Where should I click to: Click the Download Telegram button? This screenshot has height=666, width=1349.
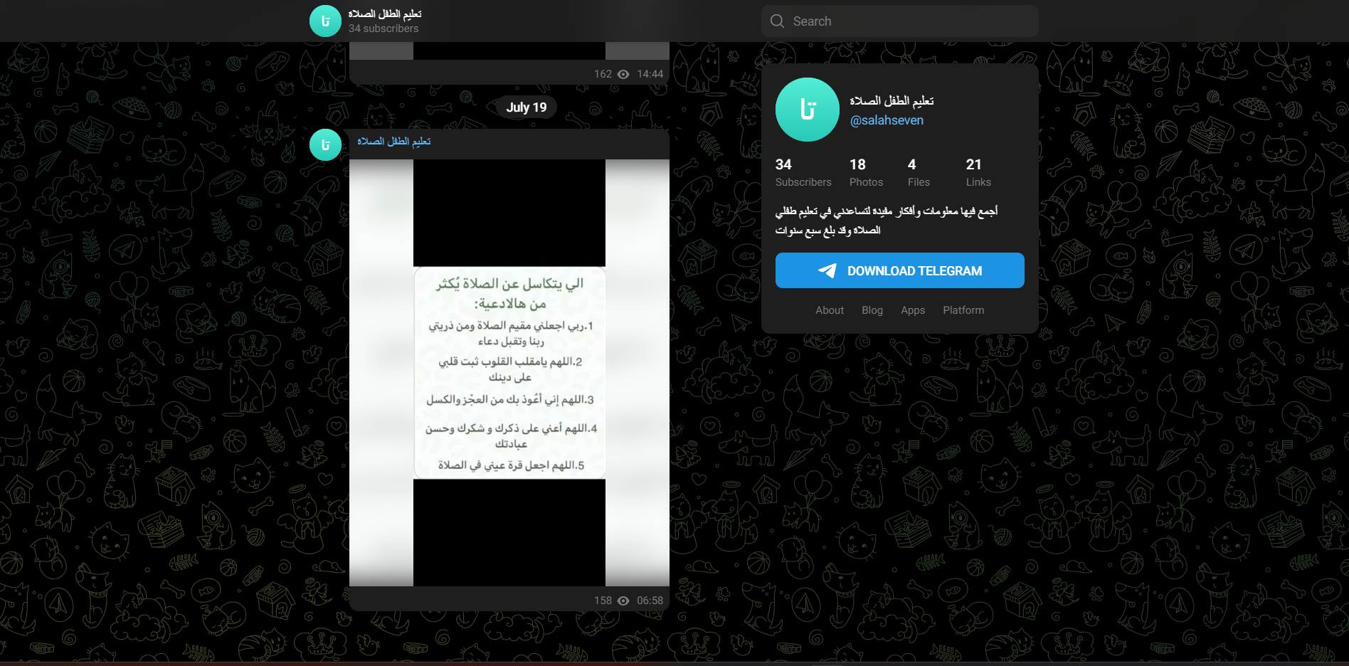pos(900,270)
